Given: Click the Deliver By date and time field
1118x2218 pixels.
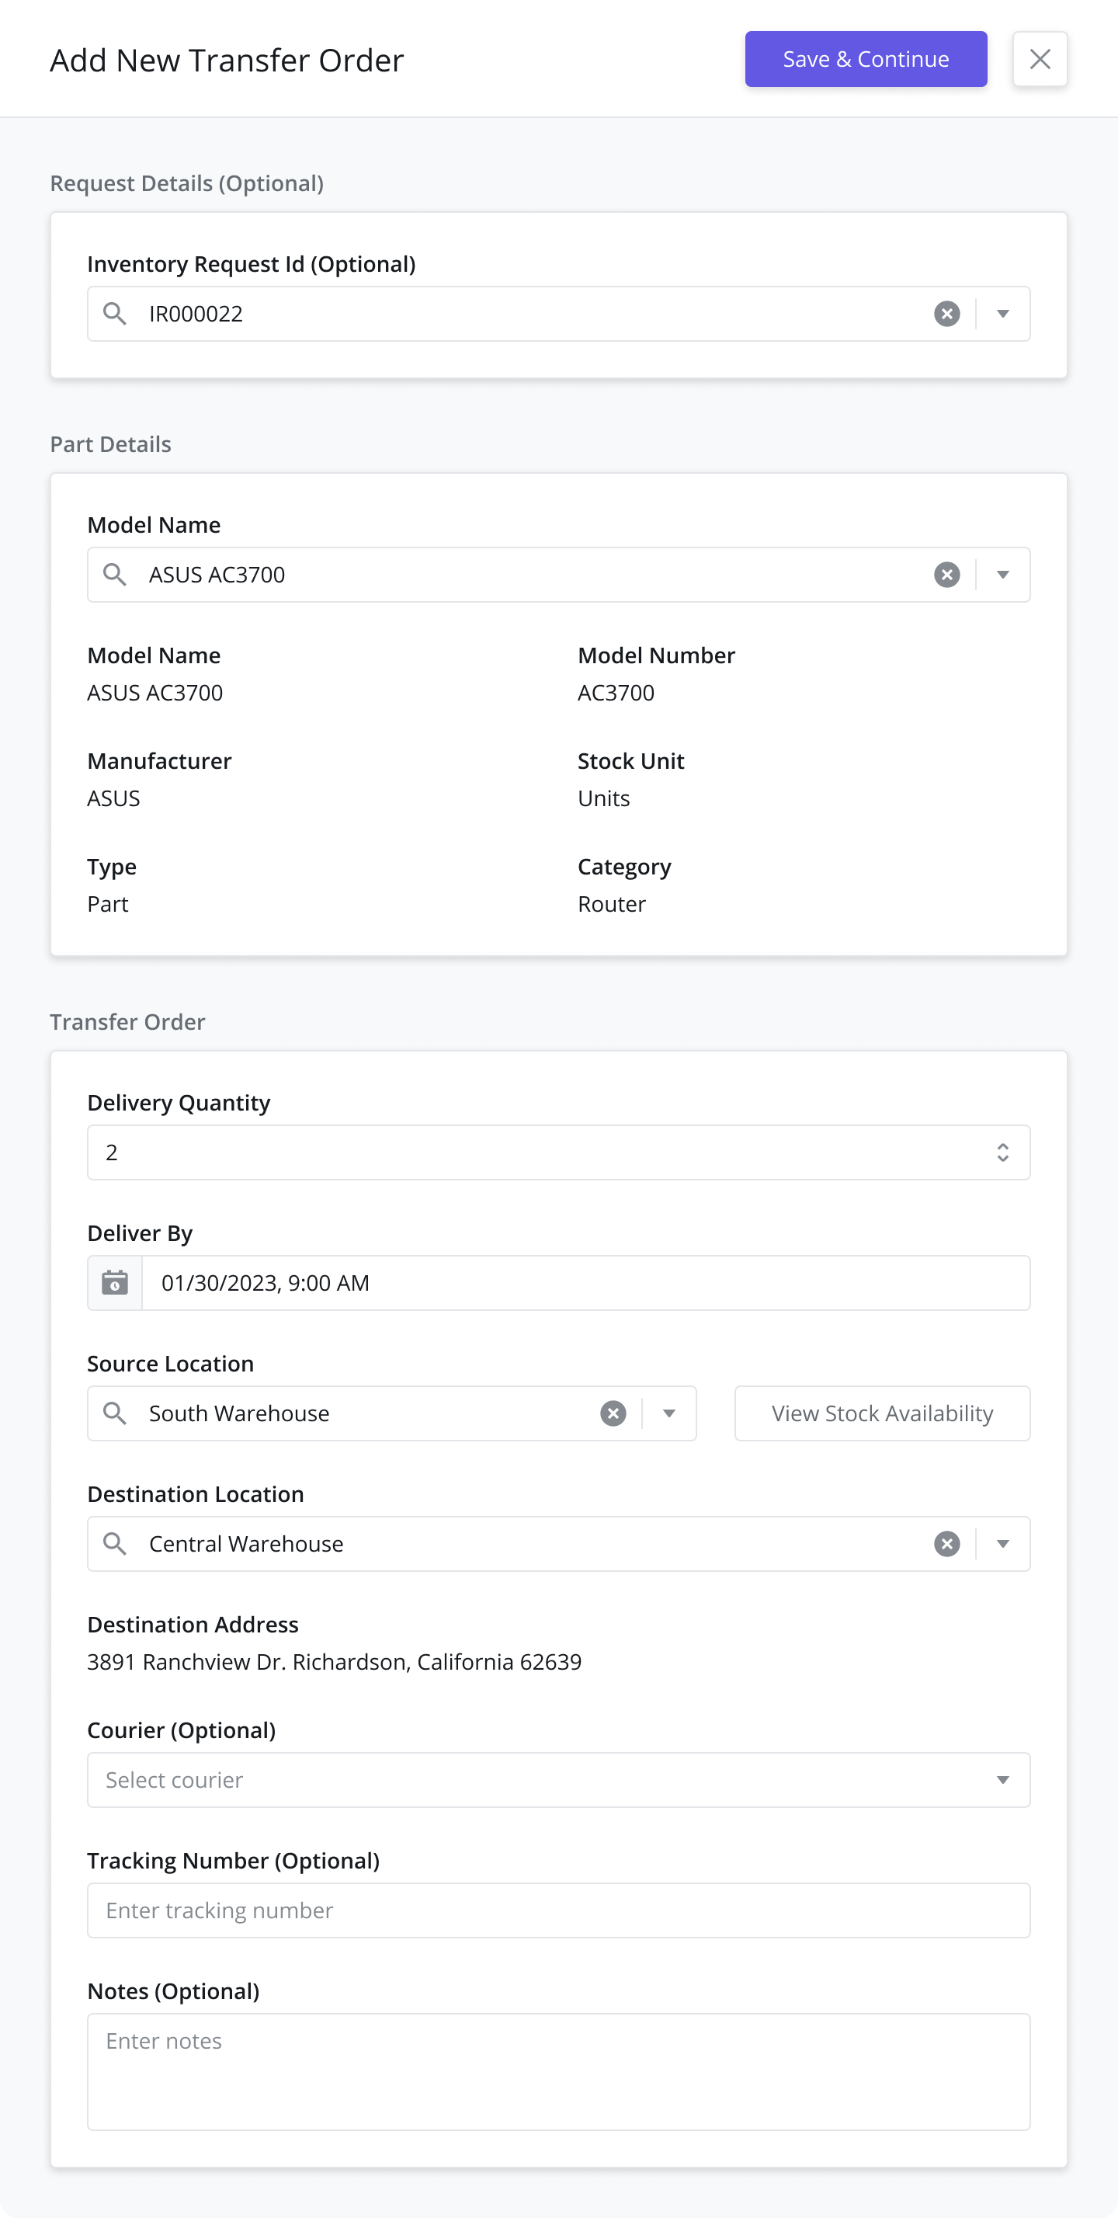Looking at the screenshot, I should pyautogui.click(x=585, y=1283).
